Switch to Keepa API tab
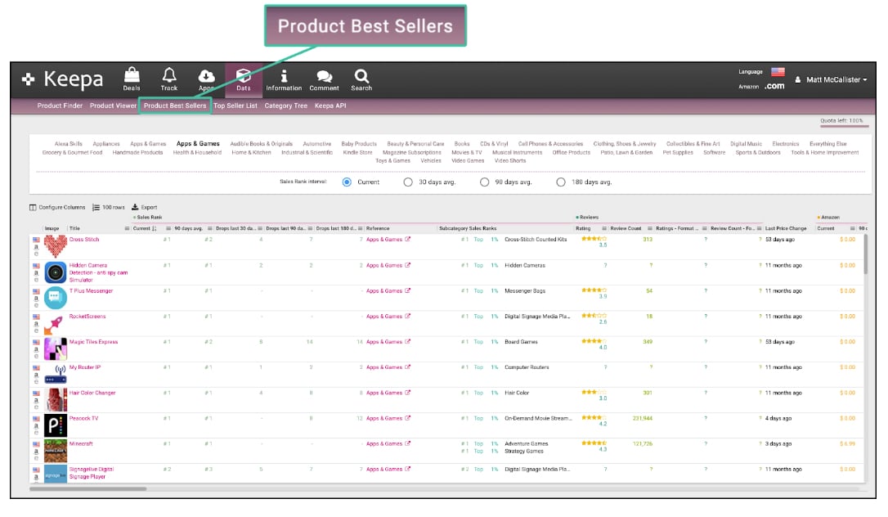888x517 pixels. (x=330, y=106)
